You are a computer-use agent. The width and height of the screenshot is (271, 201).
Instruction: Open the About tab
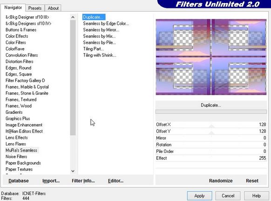(x=53, y=8)
